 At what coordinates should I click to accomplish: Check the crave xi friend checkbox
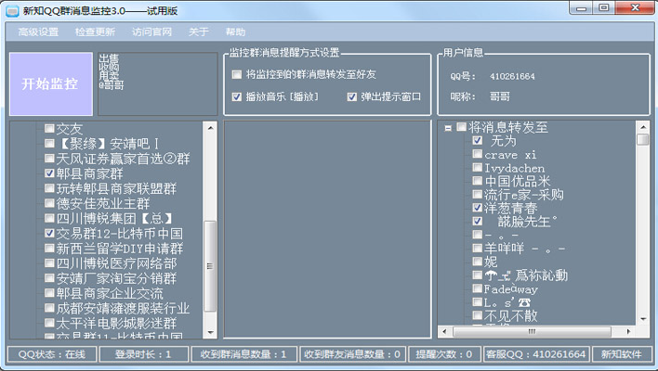478,155
